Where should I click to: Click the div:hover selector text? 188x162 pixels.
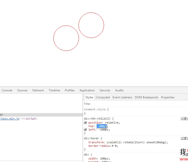click(x=91, y=138)
